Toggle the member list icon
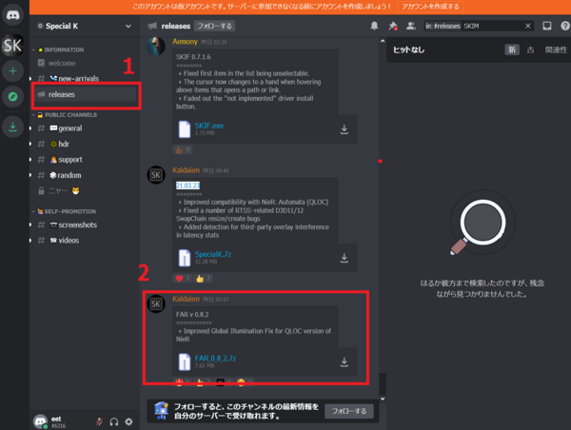Viewport: 571px width, 430px height. pos(410,26)
